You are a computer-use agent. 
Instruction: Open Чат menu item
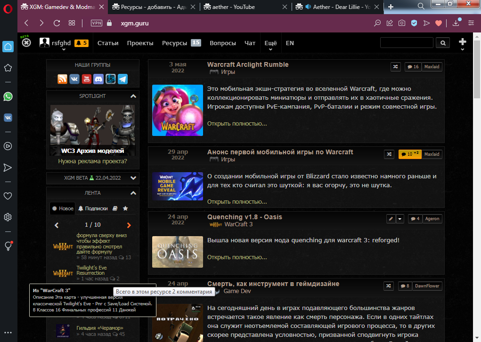point(250,43)
